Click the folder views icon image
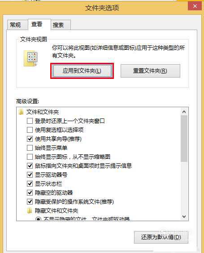The height and width of the screenshot is (253, 204). click(x=30, y=58)
